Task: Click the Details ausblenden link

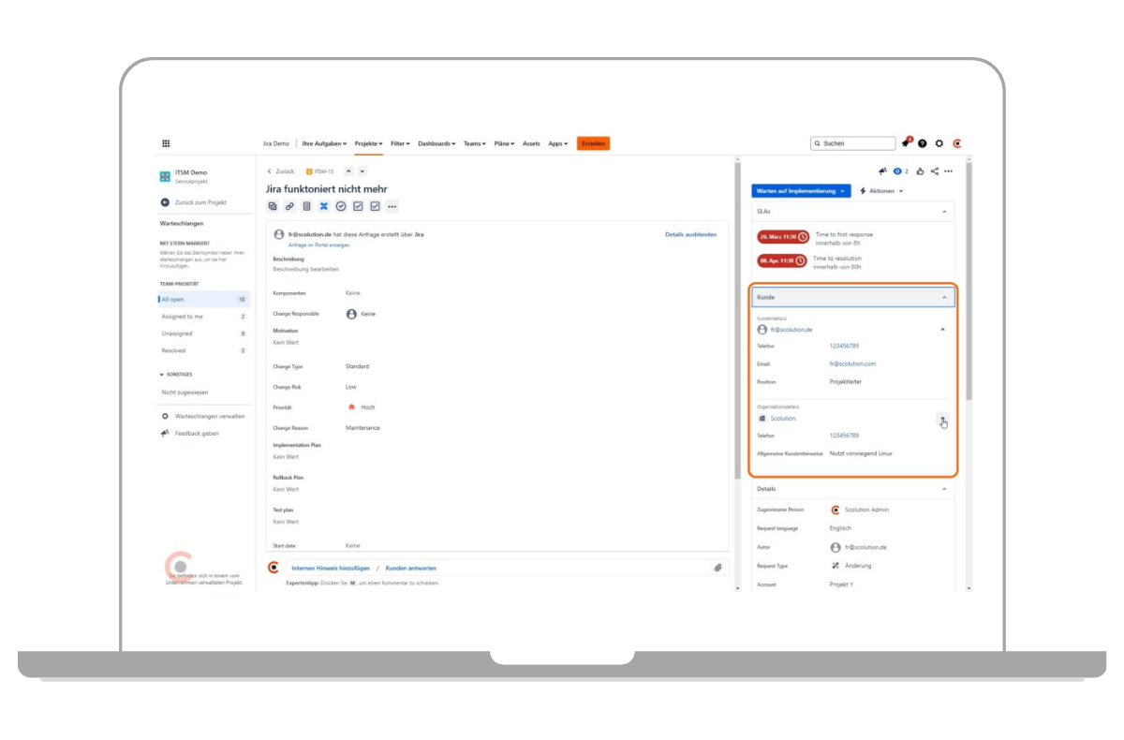Action: pos(690,234)
